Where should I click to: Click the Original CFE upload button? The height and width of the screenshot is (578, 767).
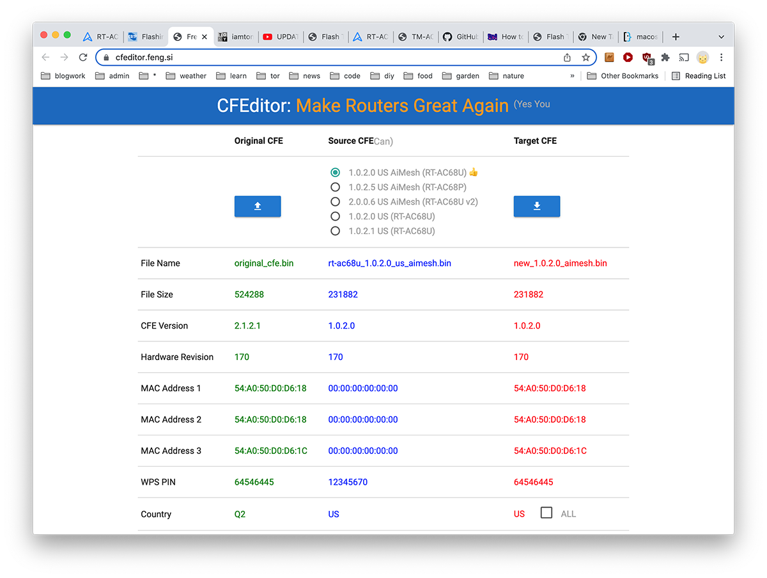258,207
